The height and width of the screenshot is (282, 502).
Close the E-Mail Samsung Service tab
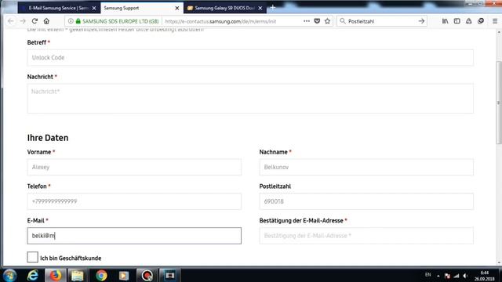[94, 8]
